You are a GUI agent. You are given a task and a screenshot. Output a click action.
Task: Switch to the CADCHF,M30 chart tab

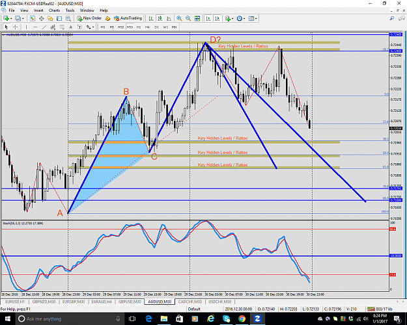coord(190,302)
